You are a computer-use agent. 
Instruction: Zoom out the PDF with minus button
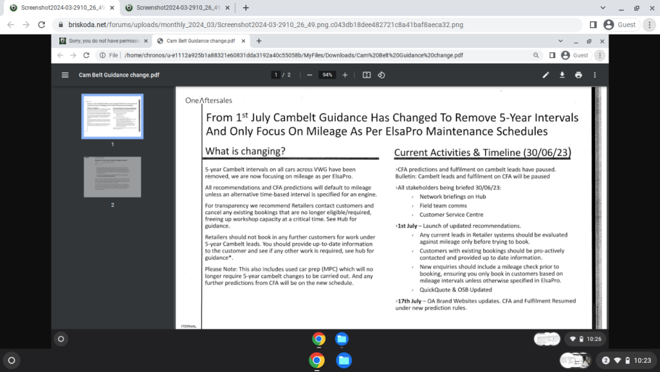[x=310, y=75]
